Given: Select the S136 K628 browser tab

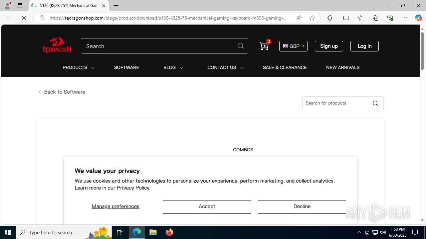Looking at the screenshot, I should (69, 6).
